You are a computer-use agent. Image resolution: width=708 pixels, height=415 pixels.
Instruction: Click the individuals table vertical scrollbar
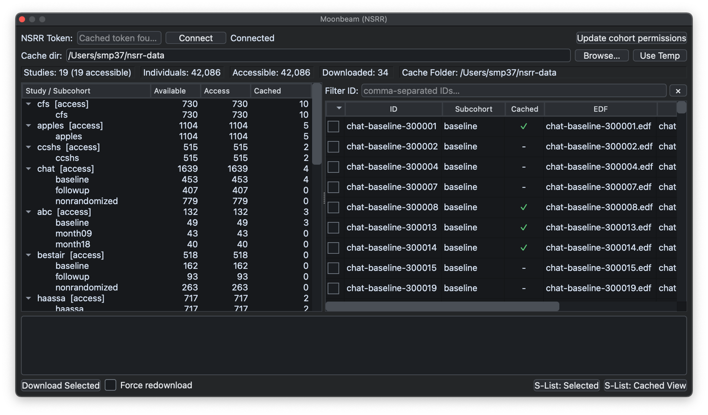tap(682, 107)
